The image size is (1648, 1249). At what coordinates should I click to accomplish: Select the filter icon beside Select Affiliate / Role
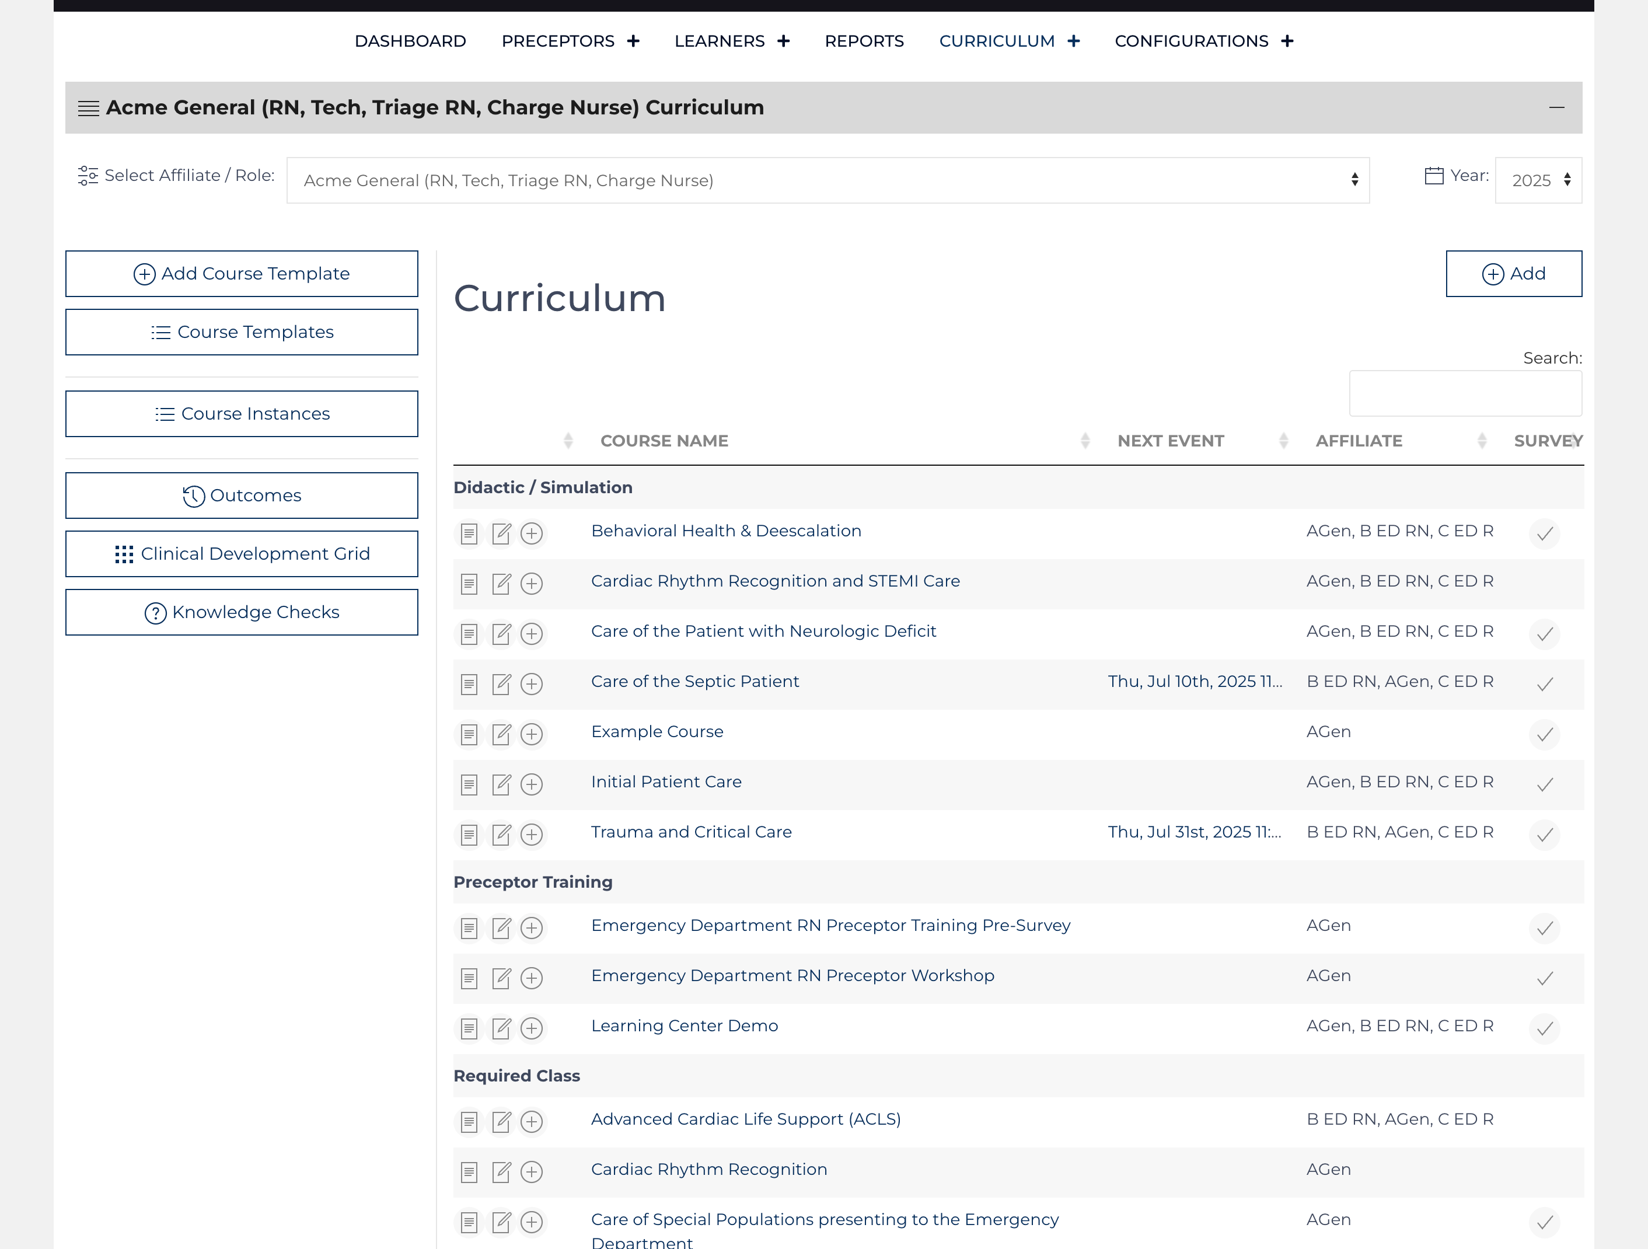[x=88, y=175]
